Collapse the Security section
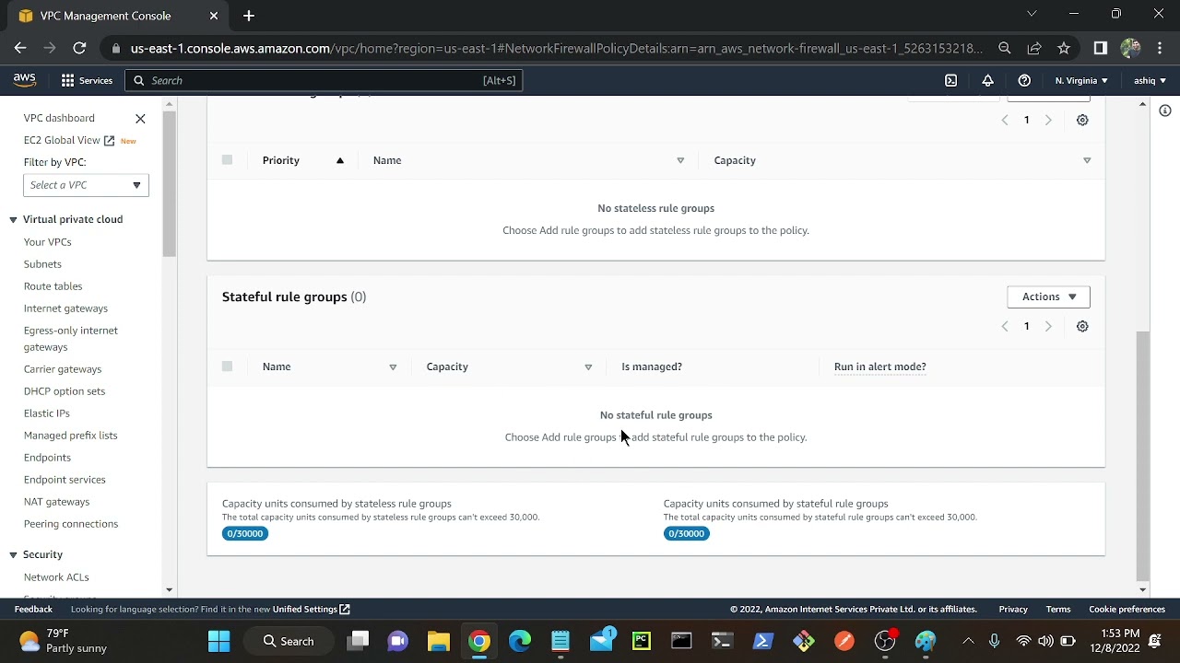The width and height of the screenshot is (1180, 663). coord(13,554)
